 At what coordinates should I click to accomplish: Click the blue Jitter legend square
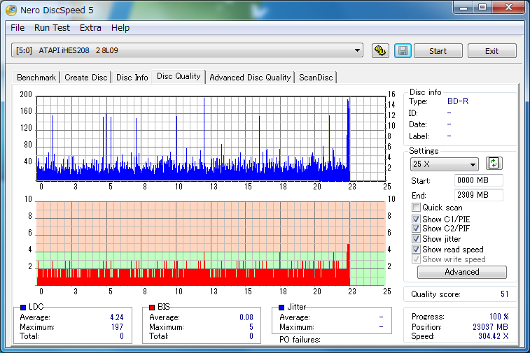point(281,307)
